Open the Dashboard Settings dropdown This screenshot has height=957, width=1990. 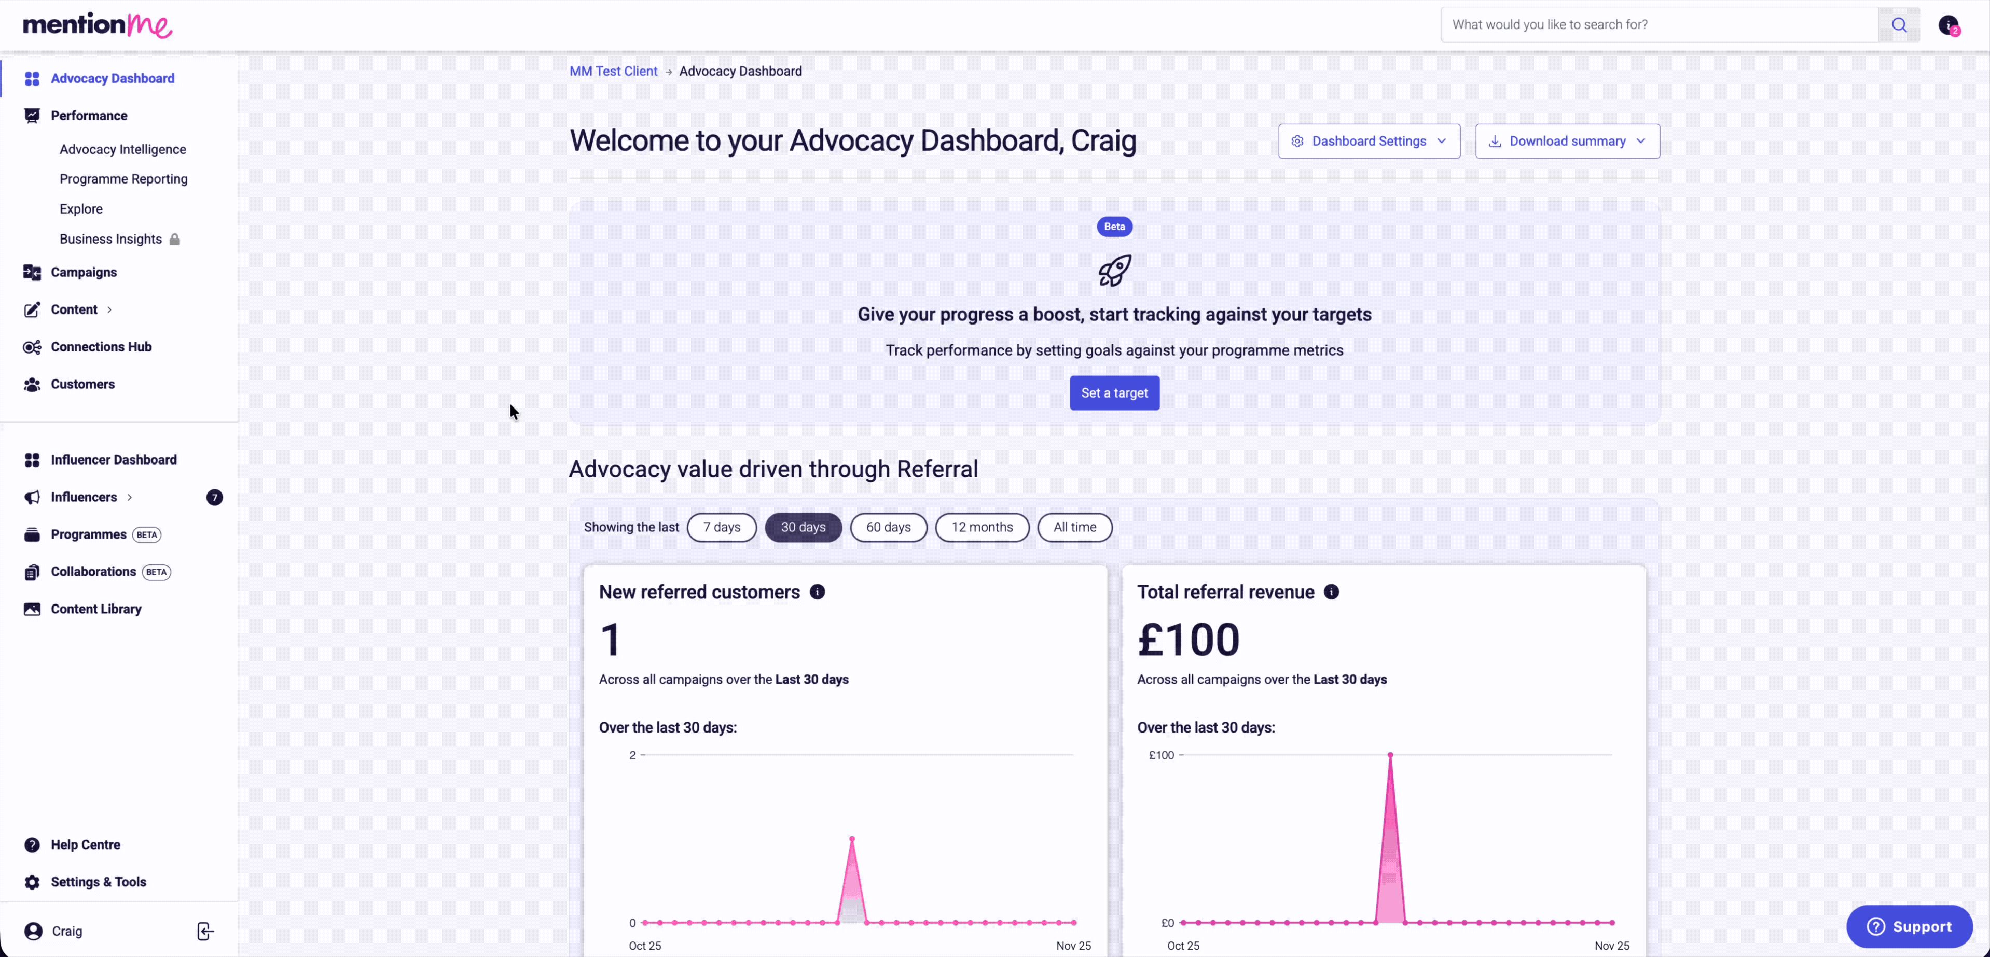1368,140
